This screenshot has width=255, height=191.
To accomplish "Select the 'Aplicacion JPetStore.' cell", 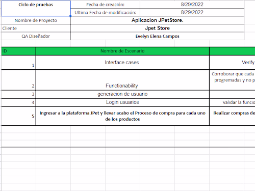I will pyautogui.click(x=157, y=20).
